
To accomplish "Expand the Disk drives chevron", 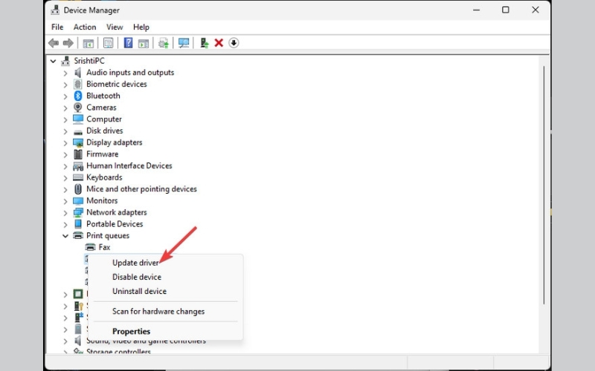I will (65, 131).
